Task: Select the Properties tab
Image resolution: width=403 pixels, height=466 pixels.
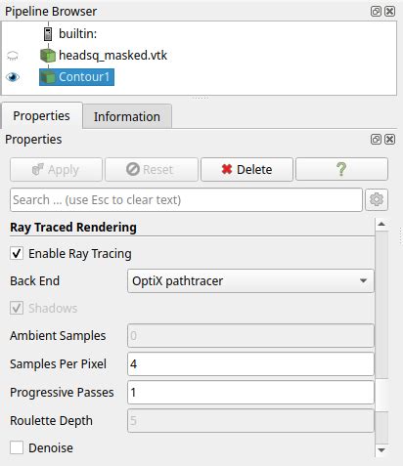Action: coord(41,116)
